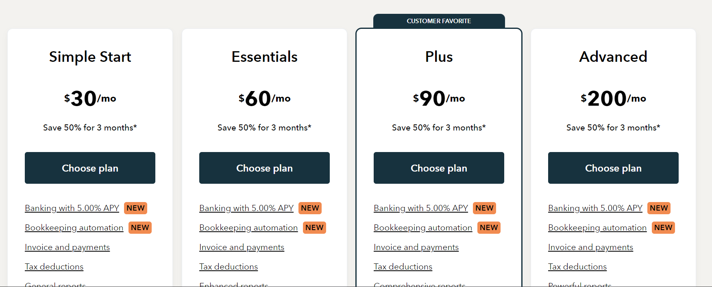This screenshot has width=712, height=287.
Task: Click Choose plan for Essentials
Action: pos(264,168)
